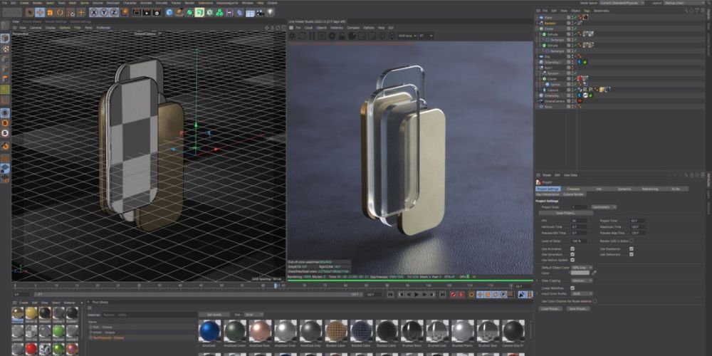Click the default object Color swatch
The height and width of the screenshot is (356, 712).
580,273
